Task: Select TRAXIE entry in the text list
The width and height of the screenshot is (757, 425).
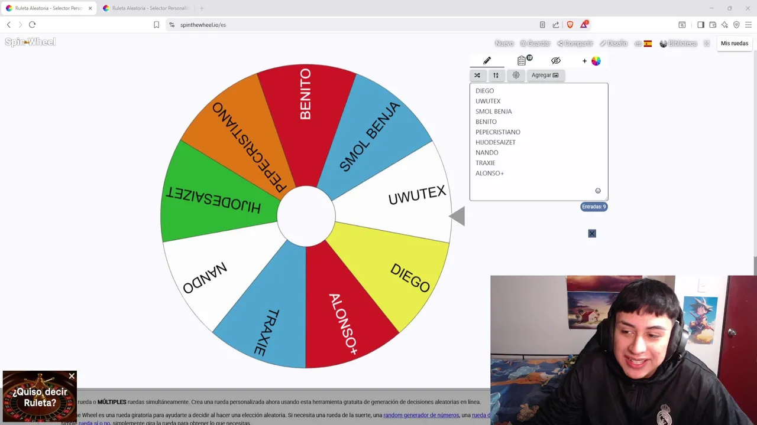Action: [485, 163]
